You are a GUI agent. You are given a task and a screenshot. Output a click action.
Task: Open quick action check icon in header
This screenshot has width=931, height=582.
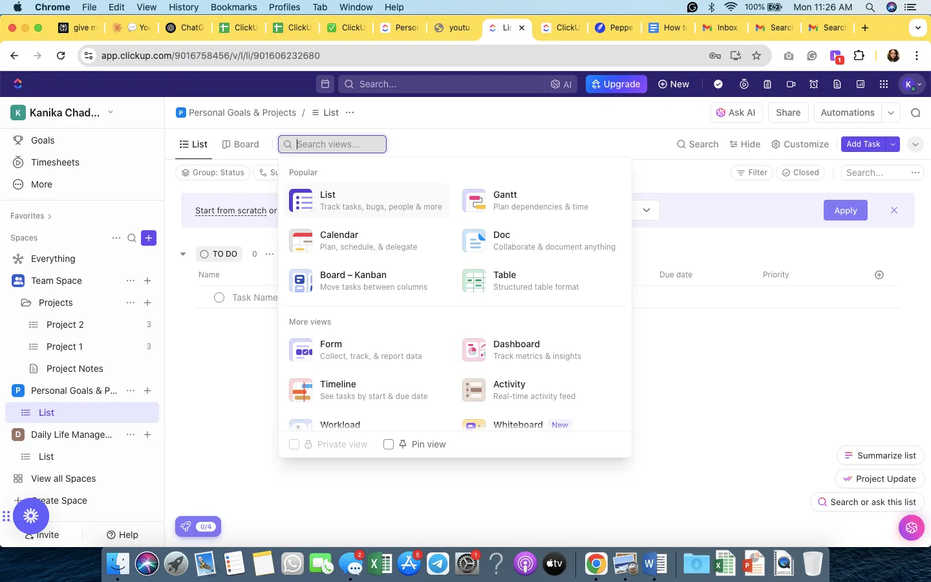coord(718,84)
